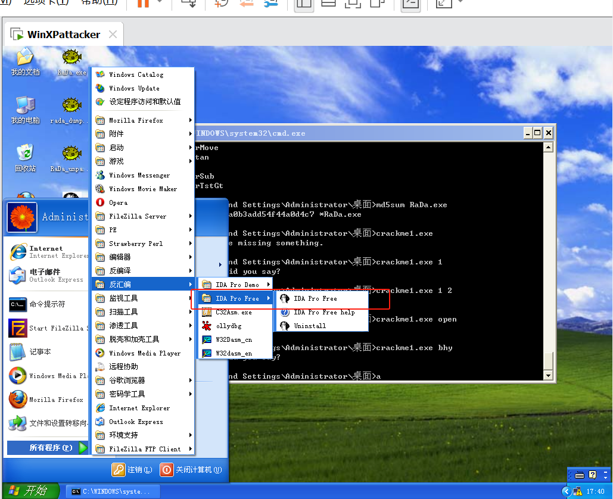Viewport: 613px width, 499px height.
Task: Launch Windows Messenger from programs menu
Action: 143,175
